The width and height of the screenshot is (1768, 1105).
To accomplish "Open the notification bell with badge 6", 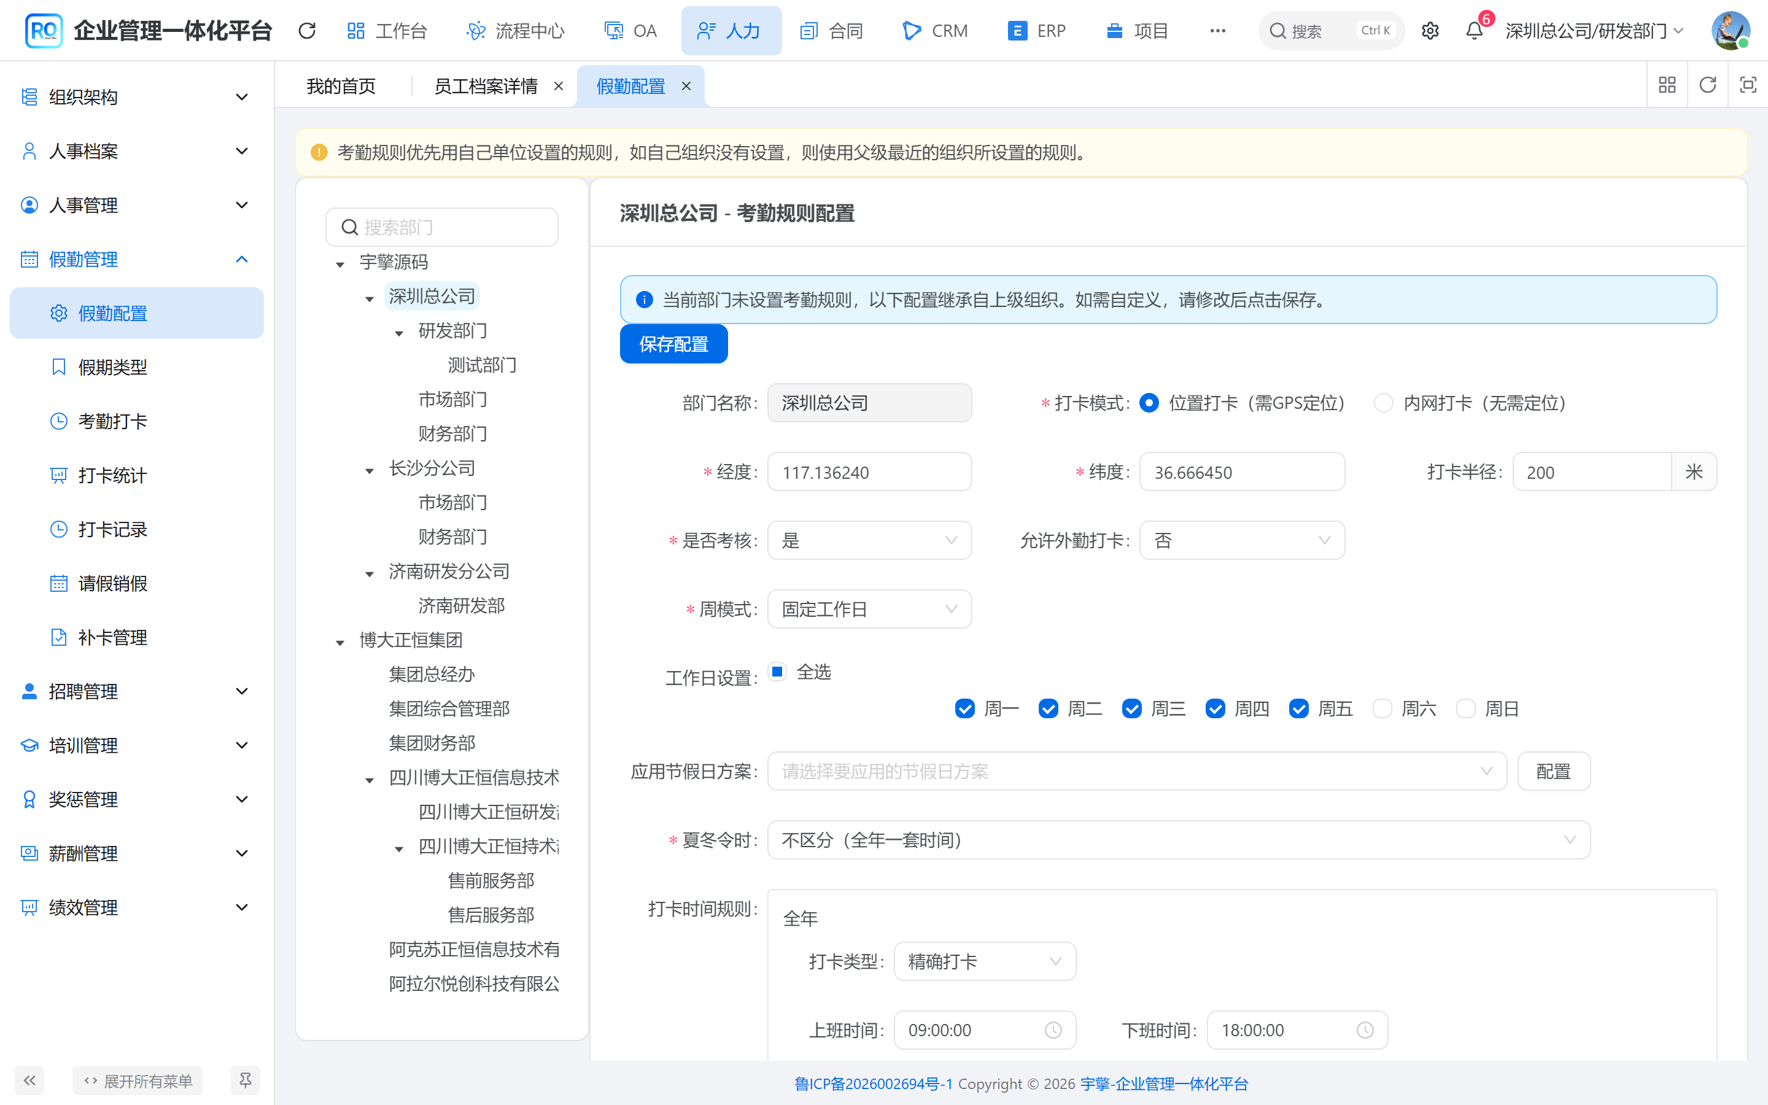I will 1475,31.
